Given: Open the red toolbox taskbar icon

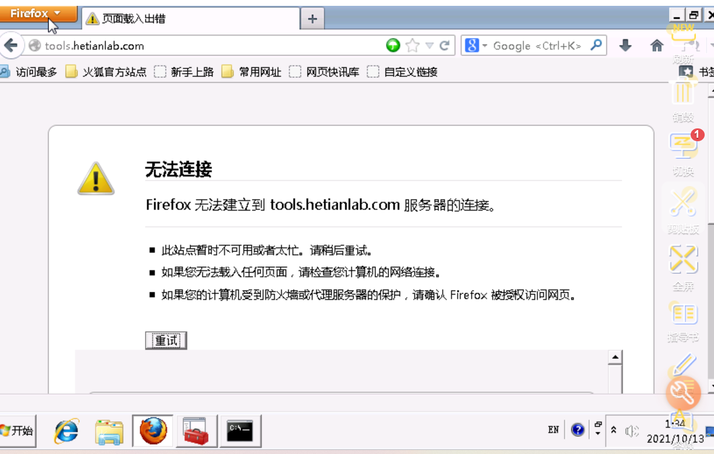Looking at the screenshot, I should 196,431.
